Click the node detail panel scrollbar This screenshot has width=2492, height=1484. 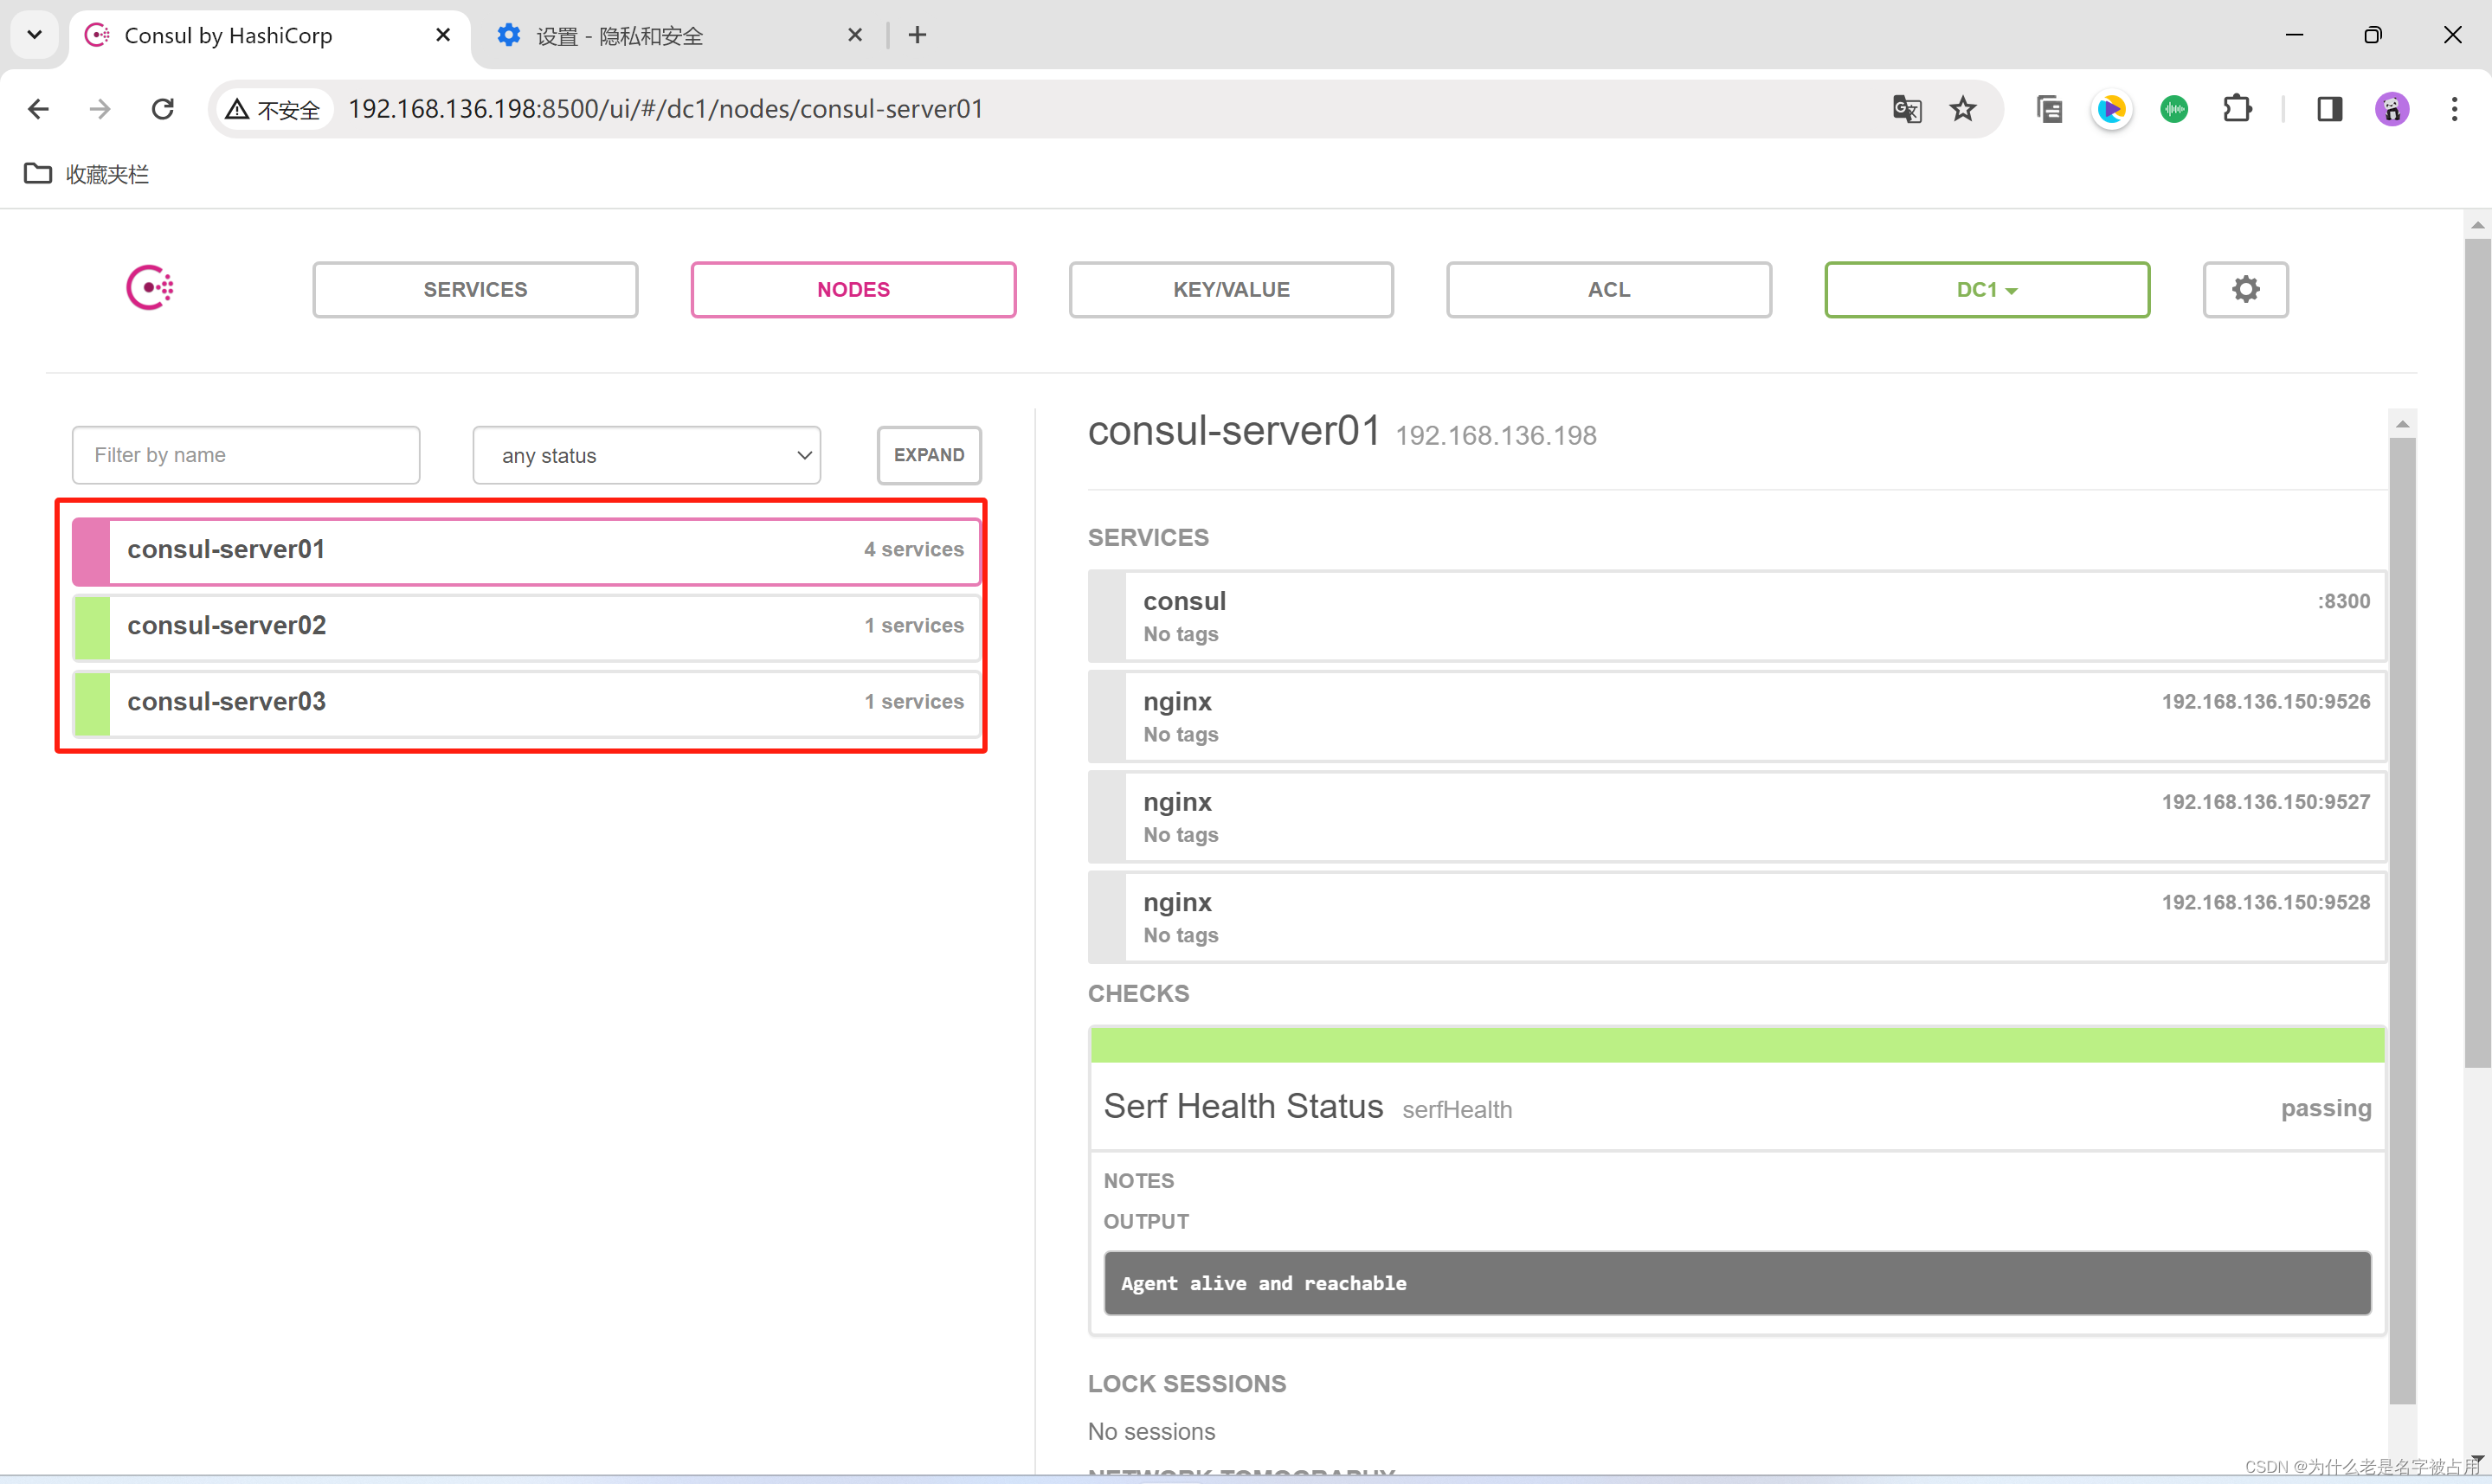point(2402,920)
